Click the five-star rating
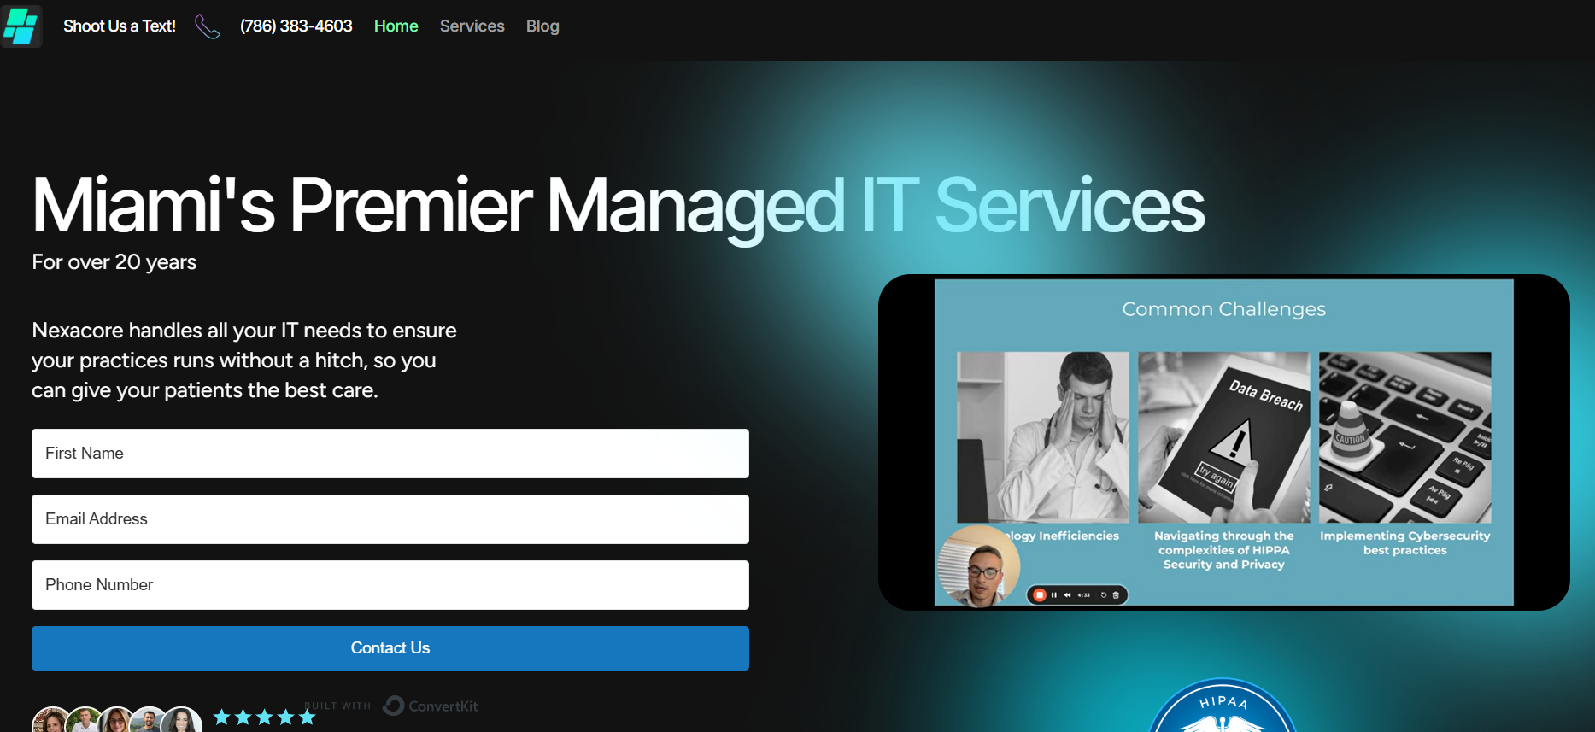 pyautogui.click(x=264, y=717)
